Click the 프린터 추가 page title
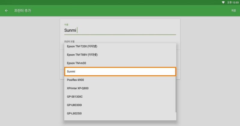The image size is (240, 126). pos(22,10)
